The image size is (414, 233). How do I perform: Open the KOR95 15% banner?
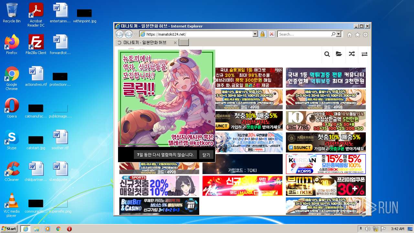pos(326,164)
